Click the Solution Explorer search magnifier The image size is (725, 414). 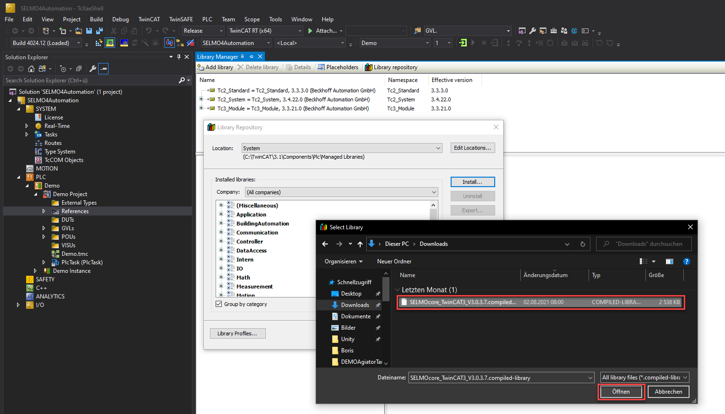(181, 81)
